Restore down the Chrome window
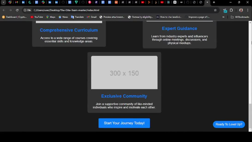 click(239, 2)
